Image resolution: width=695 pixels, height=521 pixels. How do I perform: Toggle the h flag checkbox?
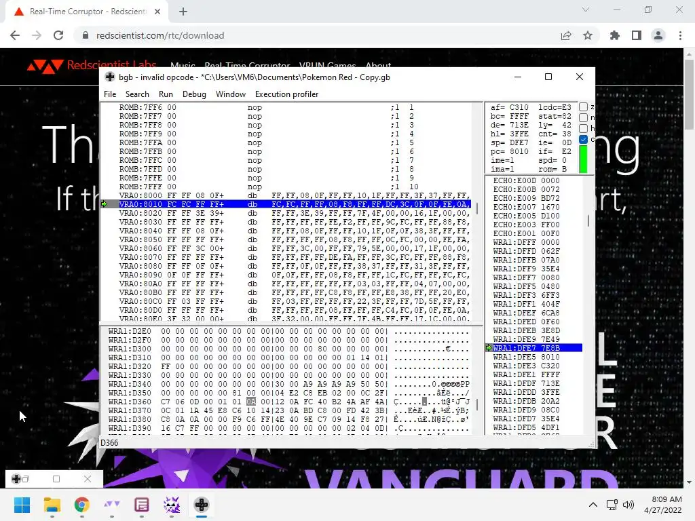pos(583,128)
